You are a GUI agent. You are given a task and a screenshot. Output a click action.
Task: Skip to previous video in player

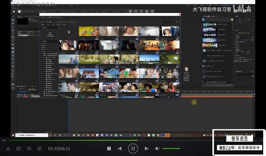pos(120,149)
